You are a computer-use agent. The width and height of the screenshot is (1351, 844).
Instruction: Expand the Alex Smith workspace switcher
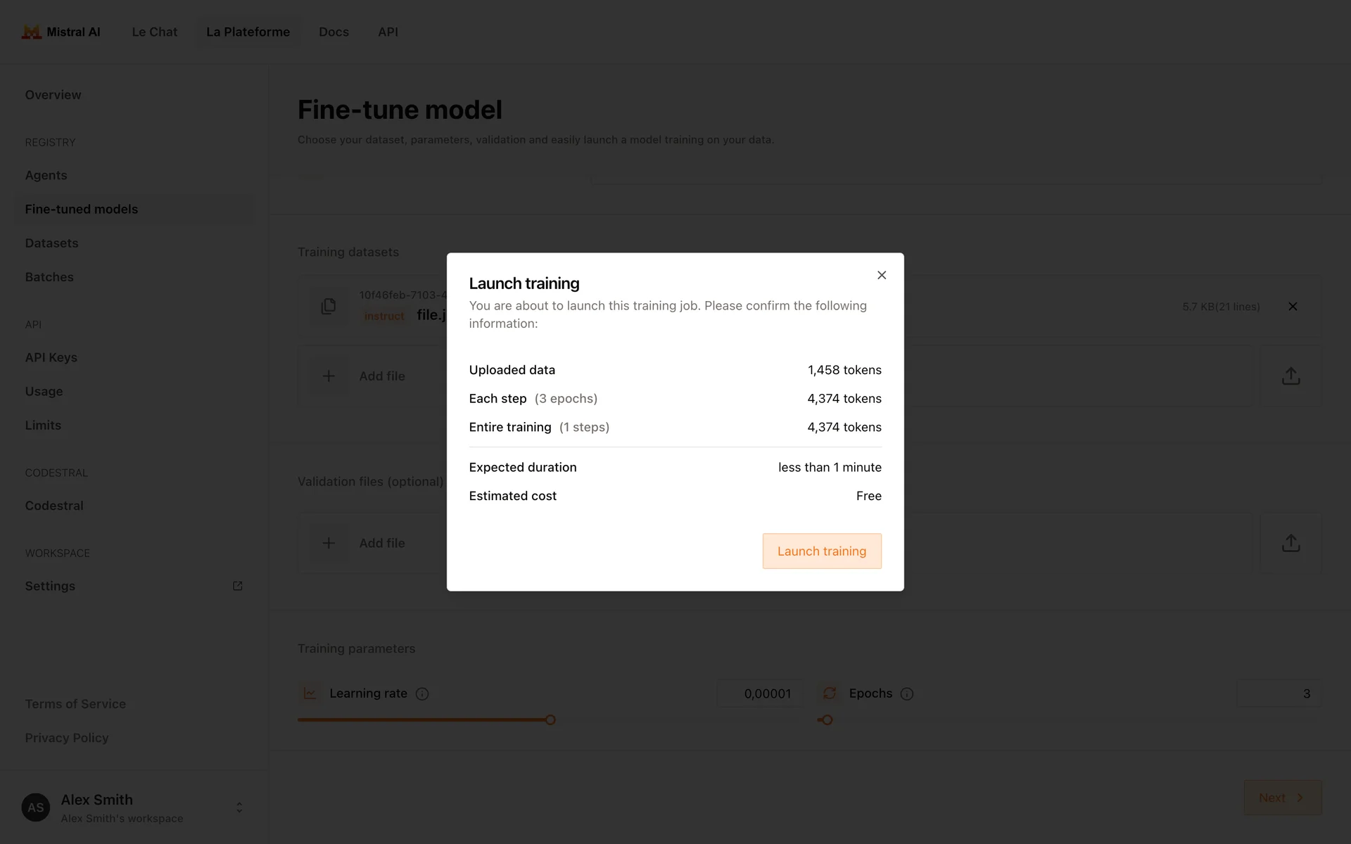239,807
